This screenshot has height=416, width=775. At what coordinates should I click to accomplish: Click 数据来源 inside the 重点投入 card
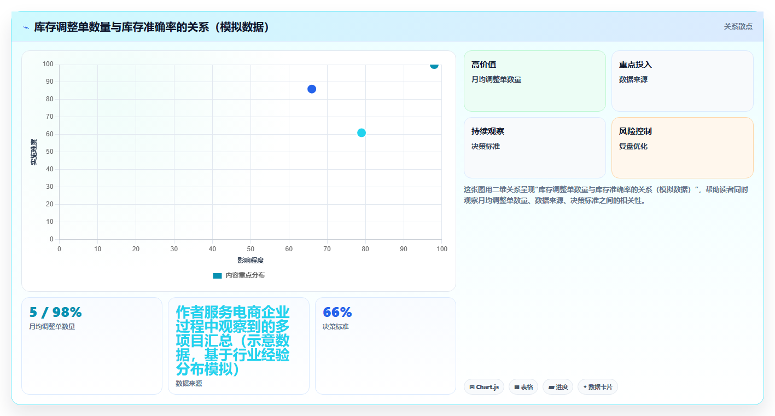(633, 79)
